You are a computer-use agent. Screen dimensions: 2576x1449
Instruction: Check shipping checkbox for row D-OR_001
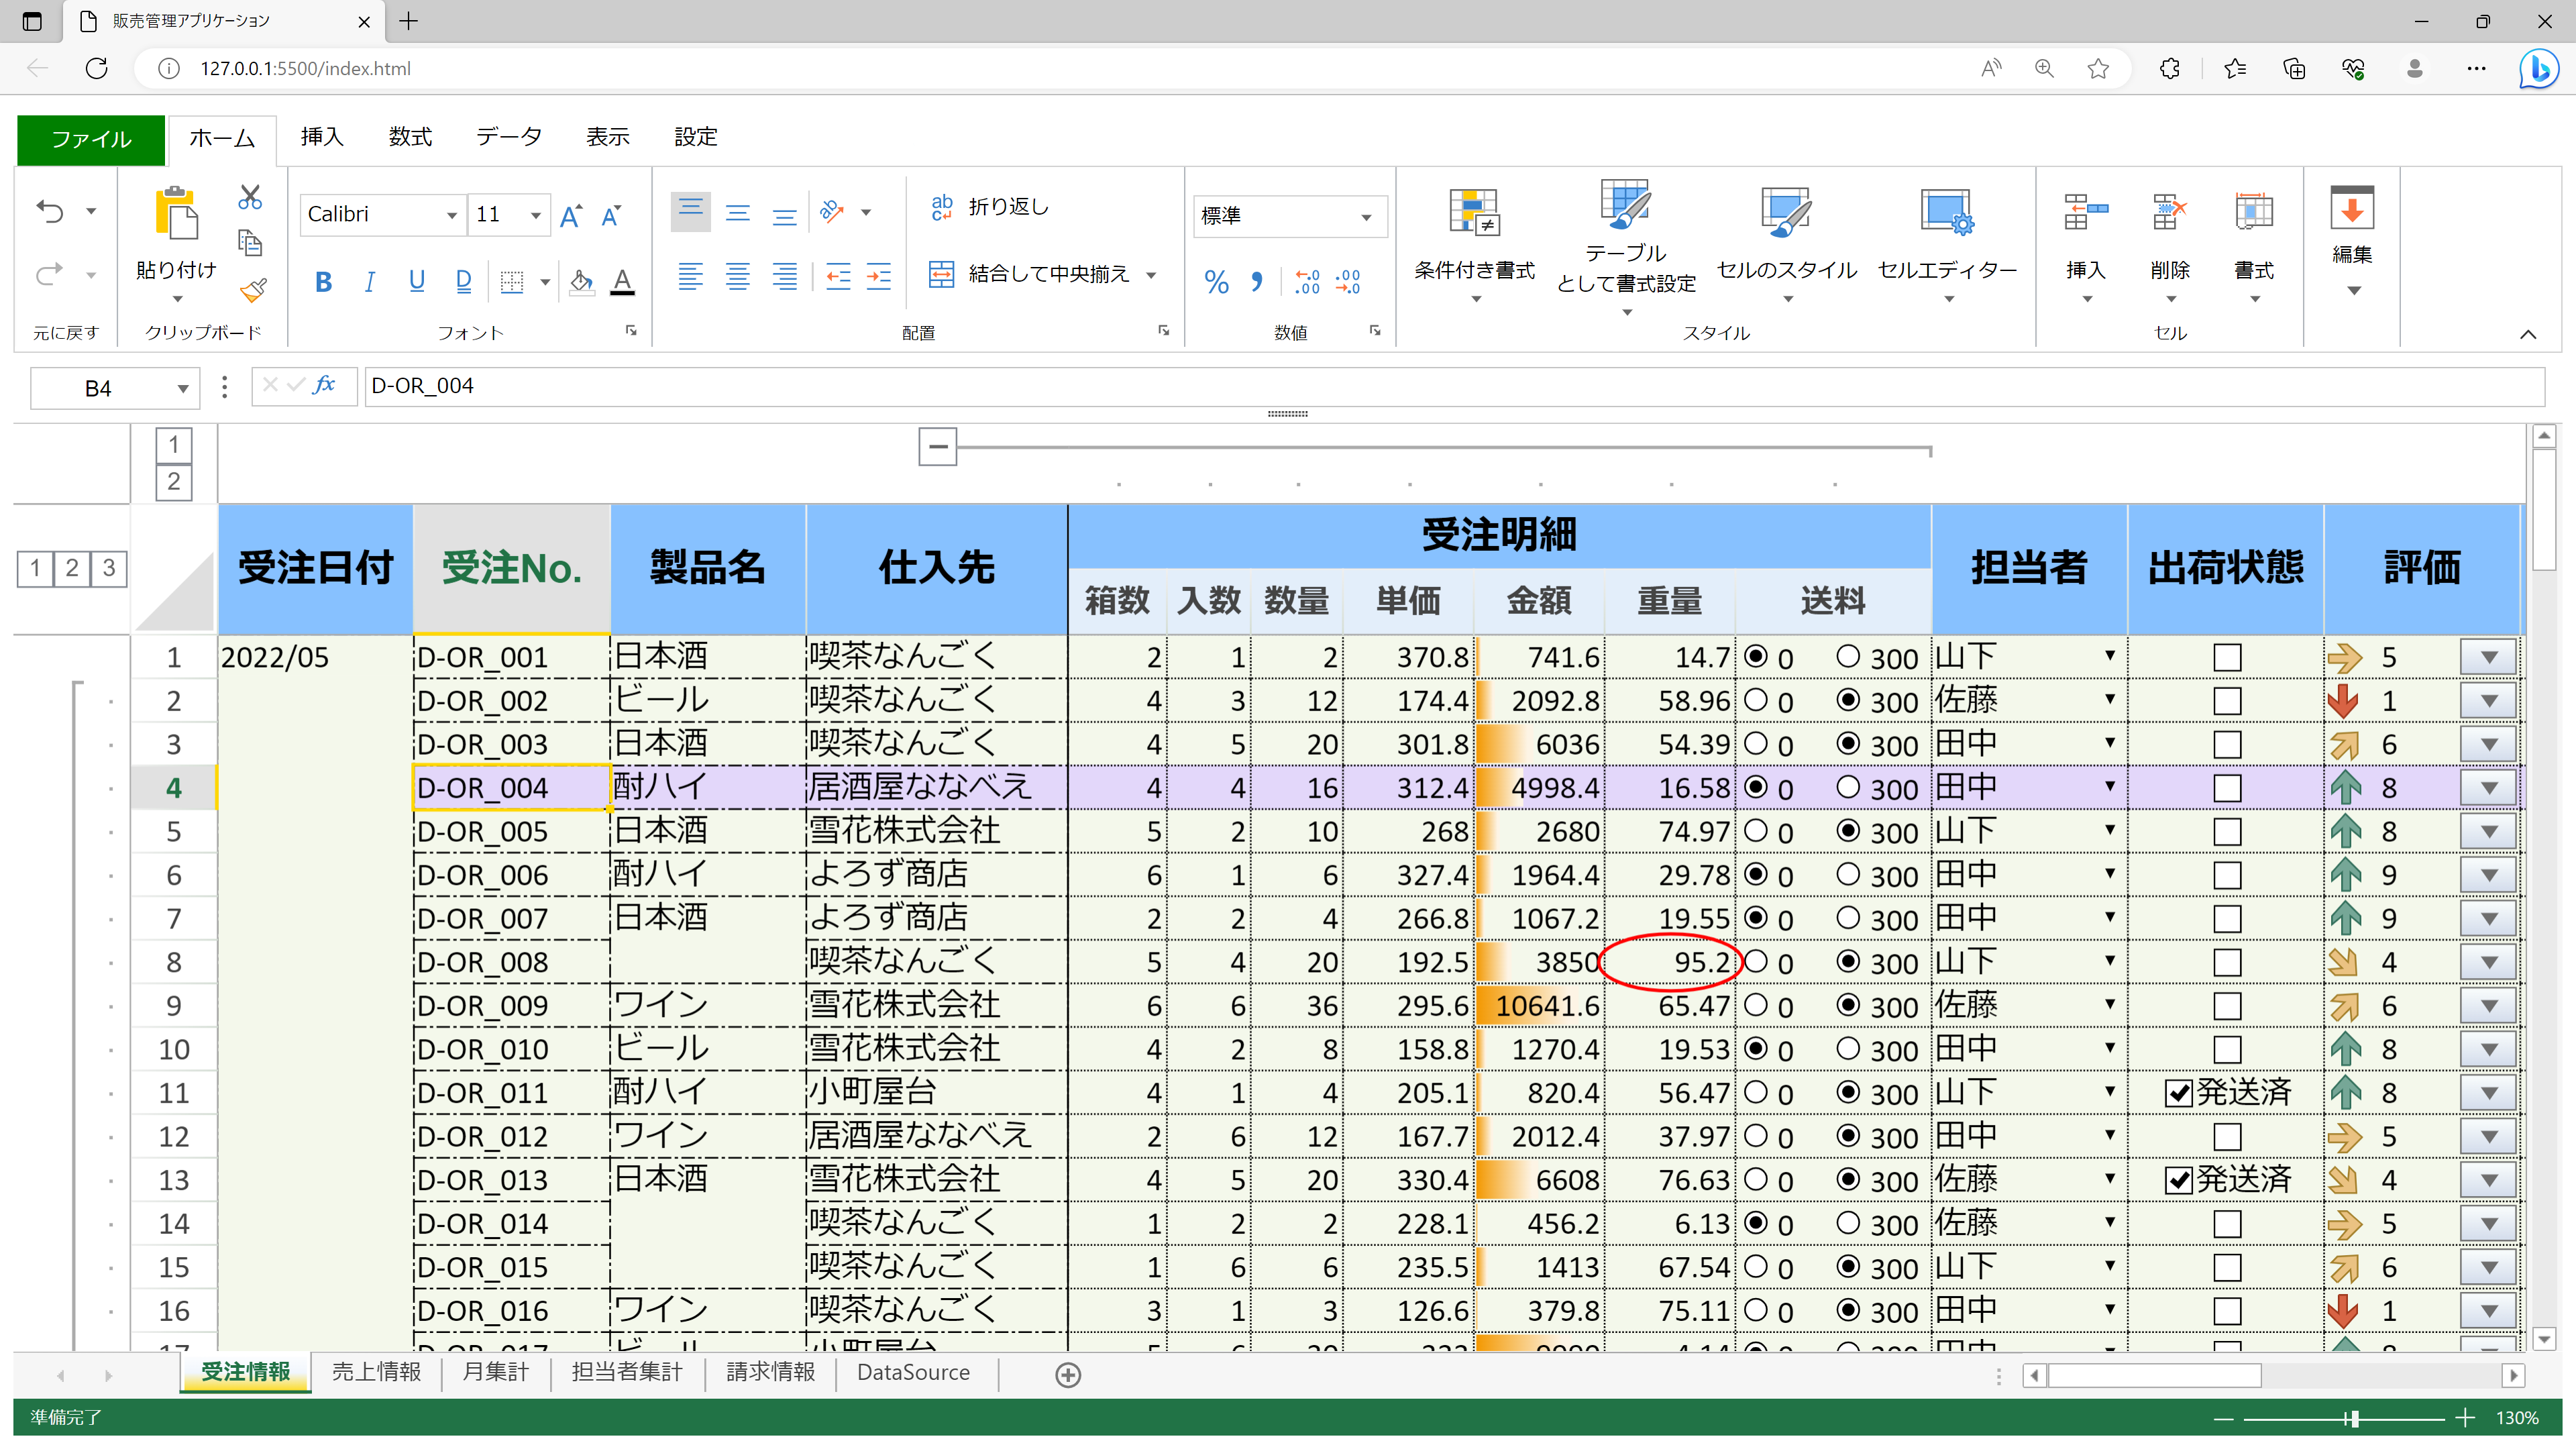pos(2227,657)
